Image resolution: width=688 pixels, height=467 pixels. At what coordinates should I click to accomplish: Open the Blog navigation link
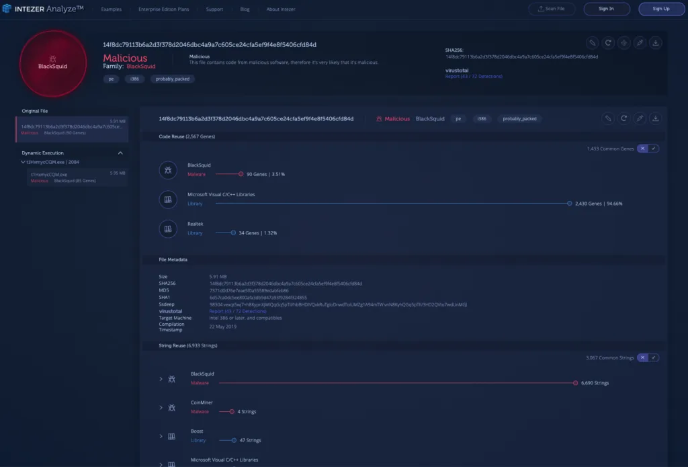point(245,9)
